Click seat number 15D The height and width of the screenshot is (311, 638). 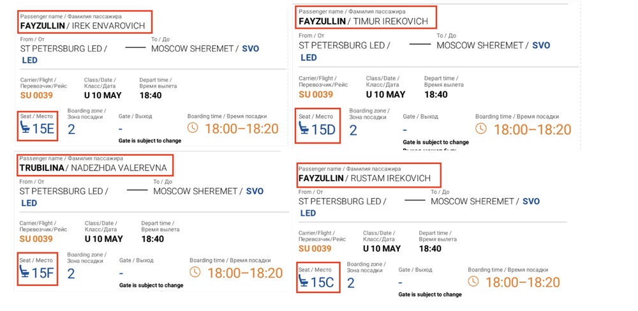pyautogui.click(x=323, y=129)
